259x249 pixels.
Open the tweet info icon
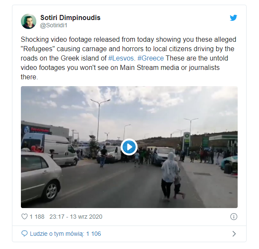233,217
